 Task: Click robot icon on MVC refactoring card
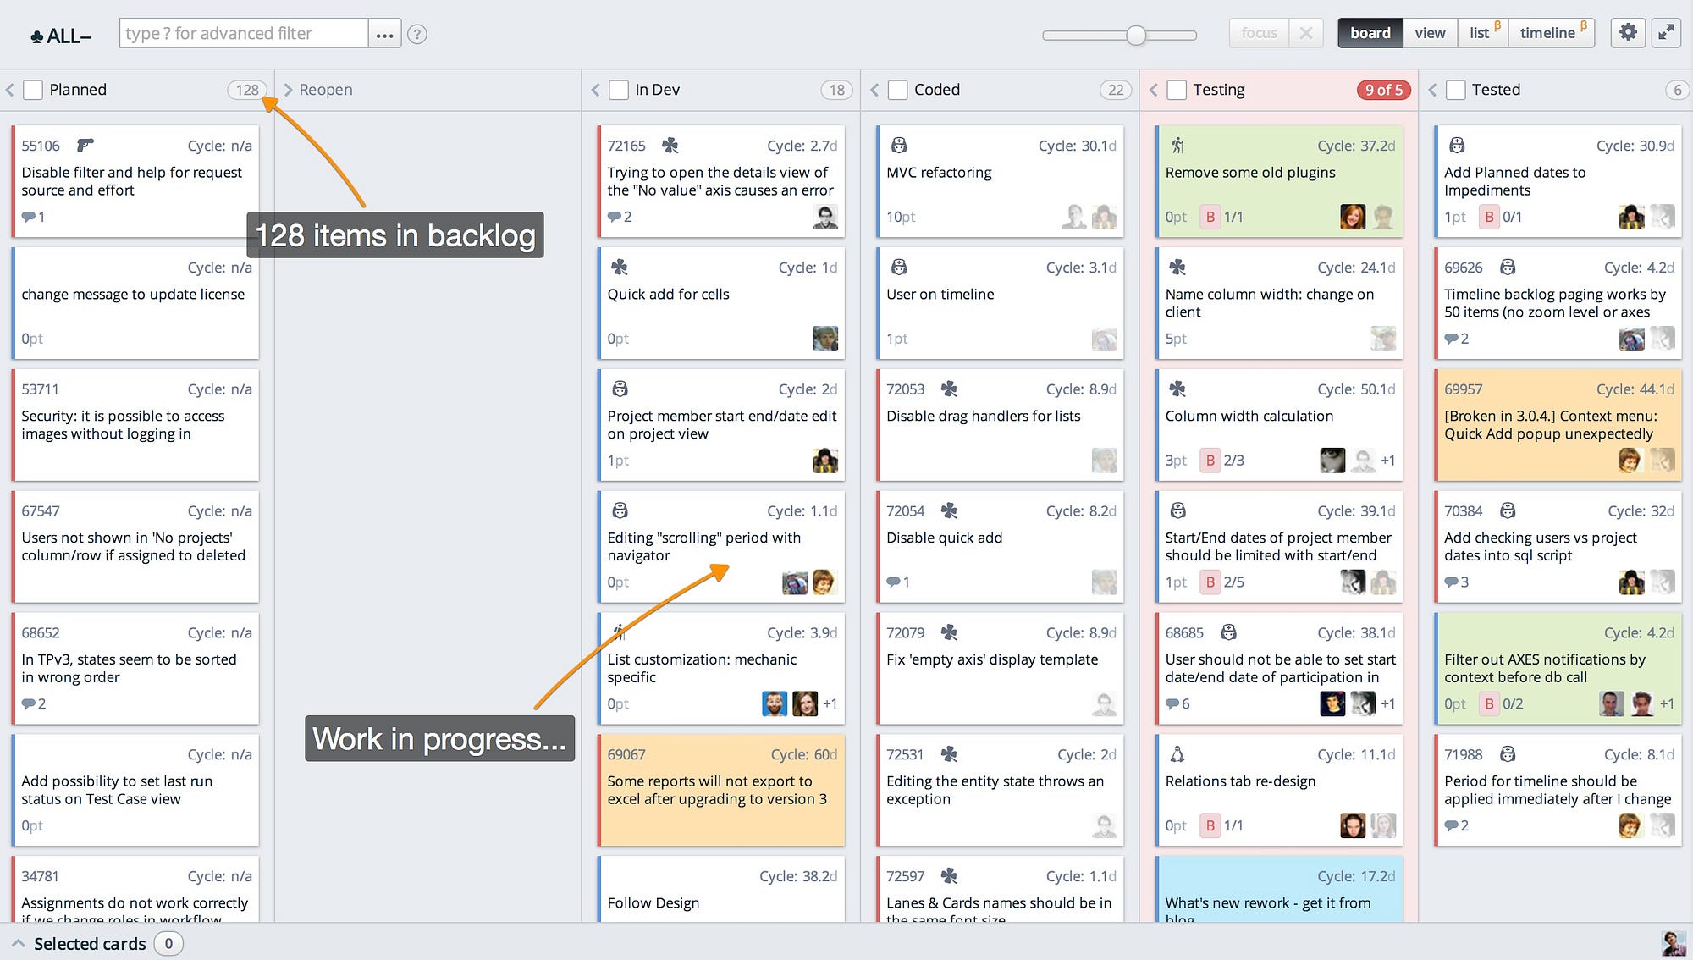pyautogui.click(x=899, y=146)
